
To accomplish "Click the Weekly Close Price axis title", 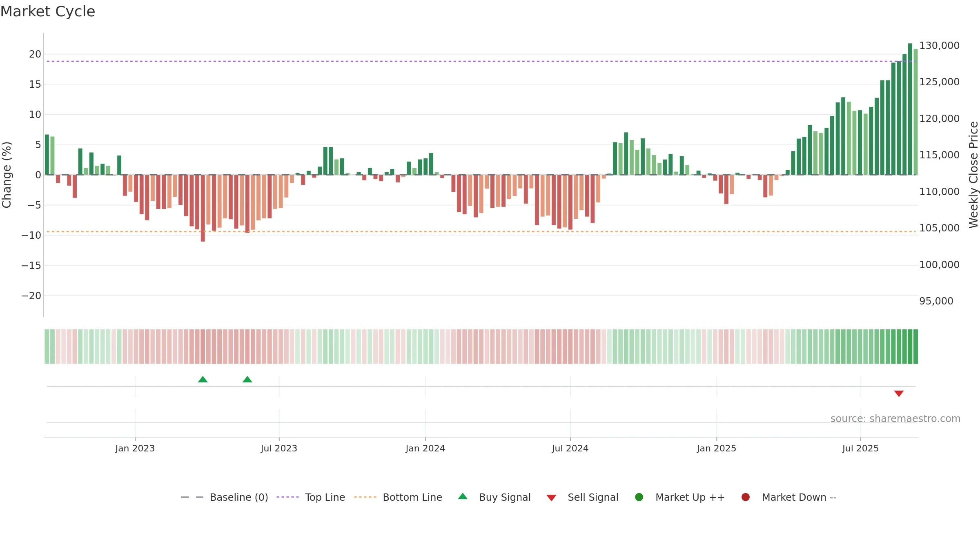I will [x=973, y=175].
